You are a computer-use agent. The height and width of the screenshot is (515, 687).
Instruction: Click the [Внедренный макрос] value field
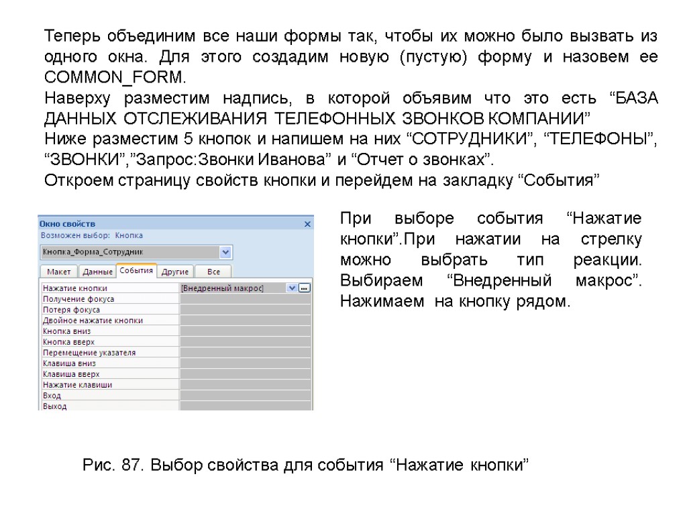[233, 288]
